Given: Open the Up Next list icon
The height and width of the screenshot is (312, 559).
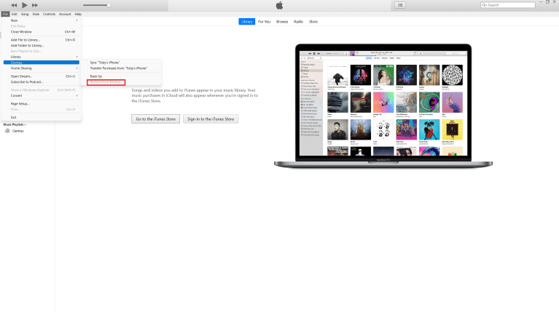Looking at the screenshot, I should click(400, 5).
